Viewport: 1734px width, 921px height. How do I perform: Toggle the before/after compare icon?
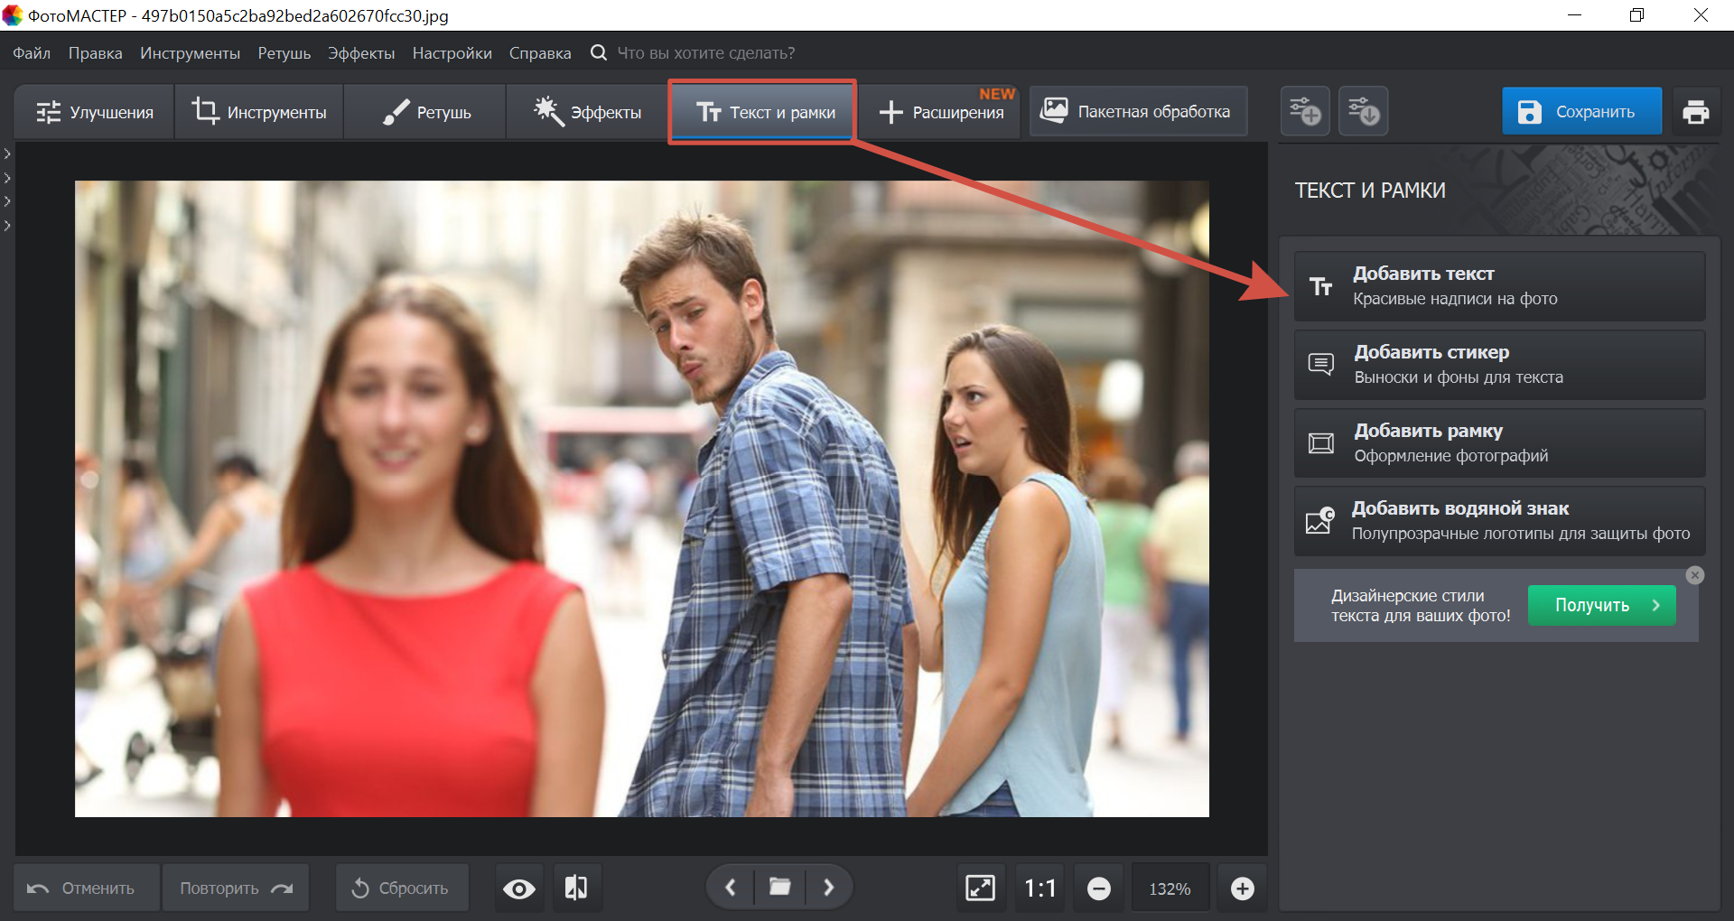(576, 888)
